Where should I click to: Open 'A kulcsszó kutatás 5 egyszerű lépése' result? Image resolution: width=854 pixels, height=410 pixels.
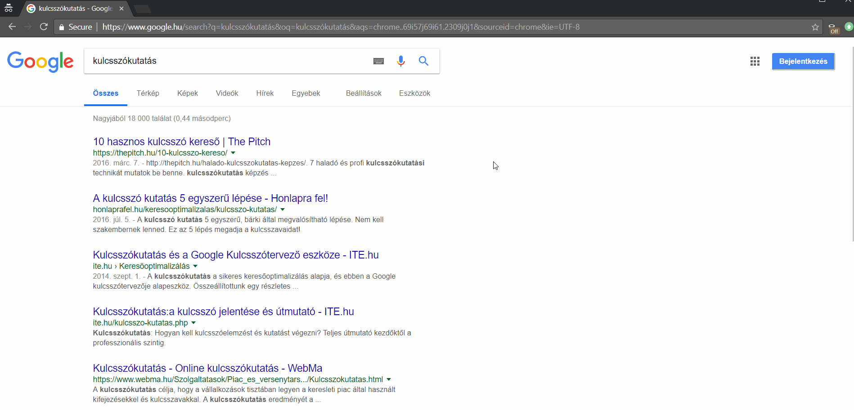pos(211,198)
